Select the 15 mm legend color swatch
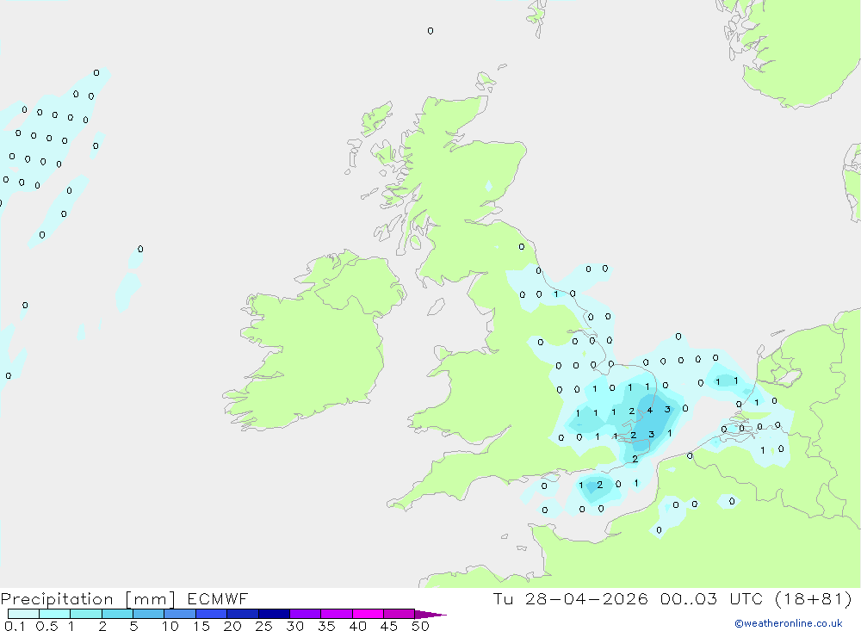 (211, 614)
